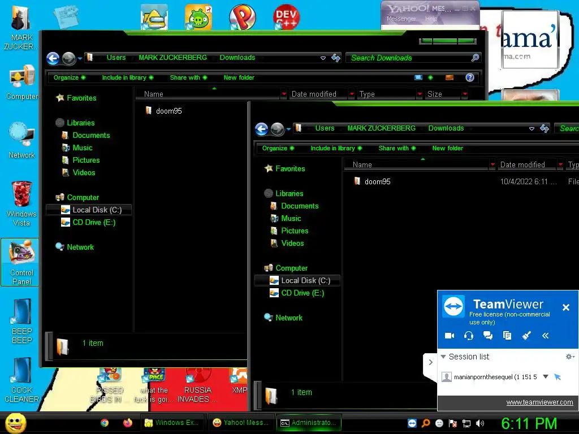Screen dimensions: 579x434
Task: Go forward in the front Explorer window
Action: point(277,129)
